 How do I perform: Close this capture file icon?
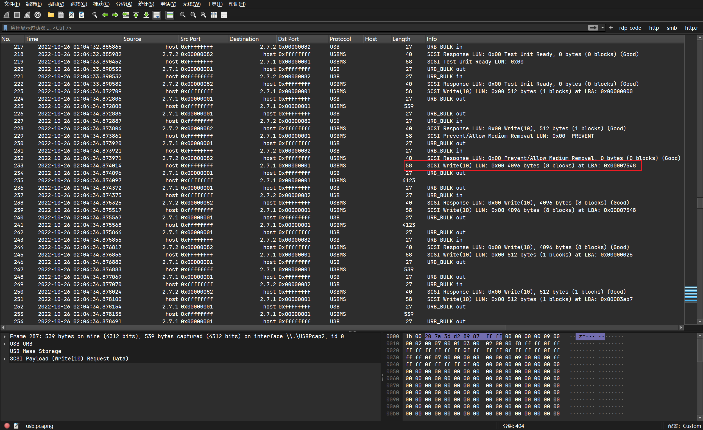71,15
